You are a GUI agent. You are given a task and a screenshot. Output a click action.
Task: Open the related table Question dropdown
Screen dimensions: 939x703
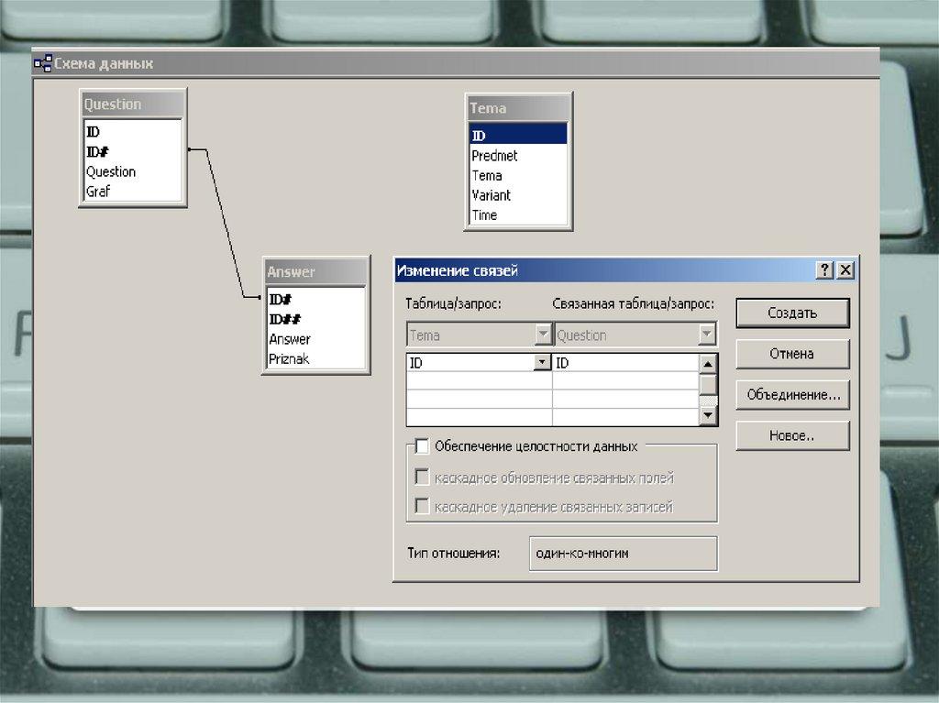pyautogui.click(x=707, y=335)
